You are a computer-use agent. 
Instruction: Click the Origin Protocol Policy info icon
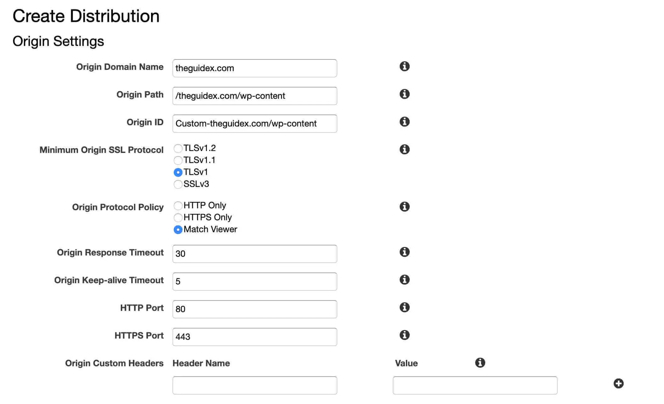click(405, 207)
